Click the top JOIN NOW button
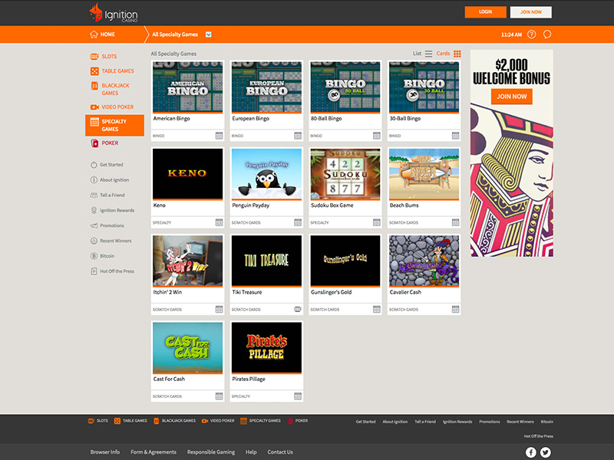 [531, 12]
